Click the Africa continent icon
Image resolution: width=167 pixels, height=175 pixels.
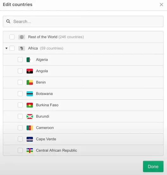point(22,48)
